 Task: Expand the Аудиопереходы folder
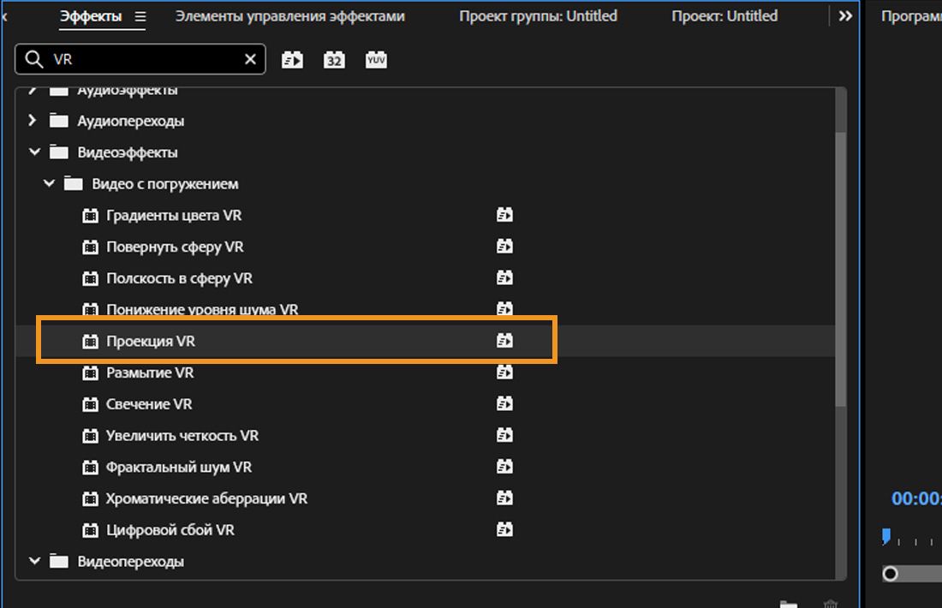click(x=33, y=121)
